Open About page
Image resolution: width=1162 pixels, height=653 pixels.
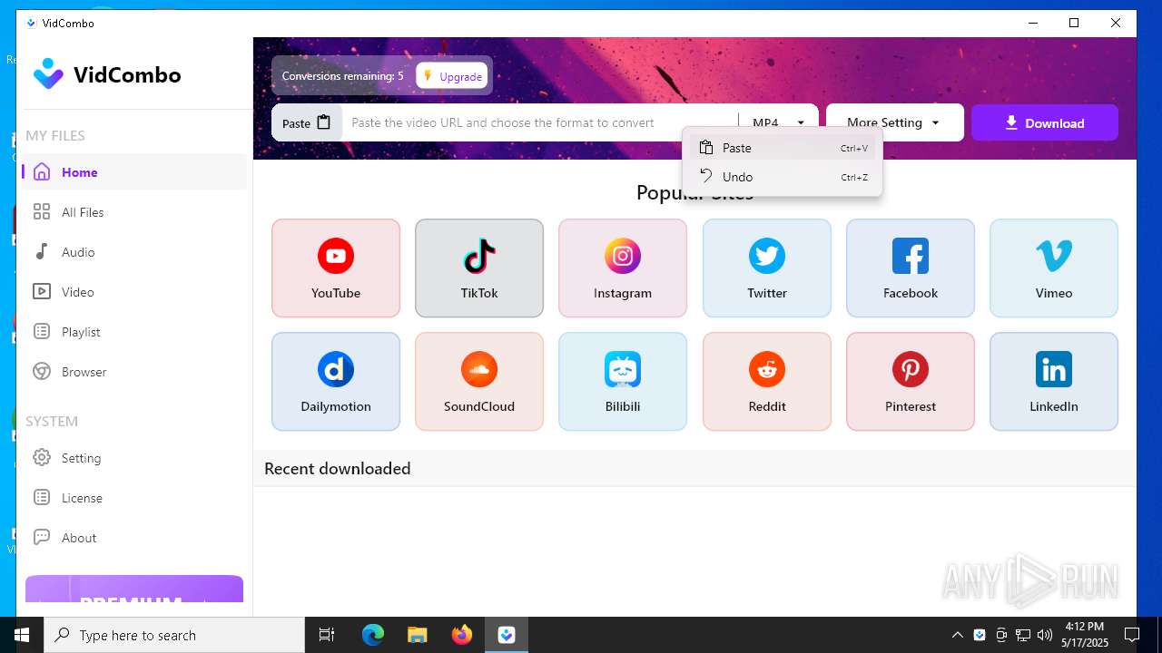pyautogui.click(x=134, y=538)
